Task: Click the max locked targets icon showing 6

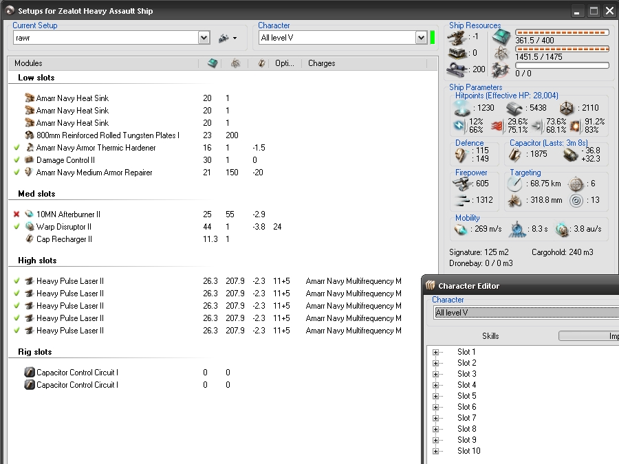Action: [576, 184]
